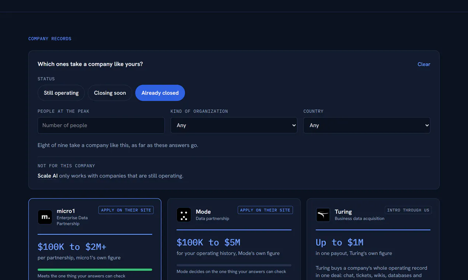Click the gray match bar on Mode
The width and height of the screenshot is (468, 280).
[x=234, y=265]
